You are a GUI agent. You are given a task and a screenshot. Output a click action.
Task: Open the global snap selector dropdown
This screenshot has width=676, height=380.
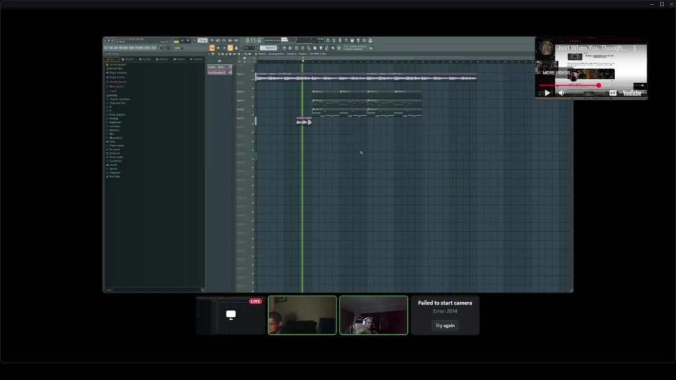[249, 48]
